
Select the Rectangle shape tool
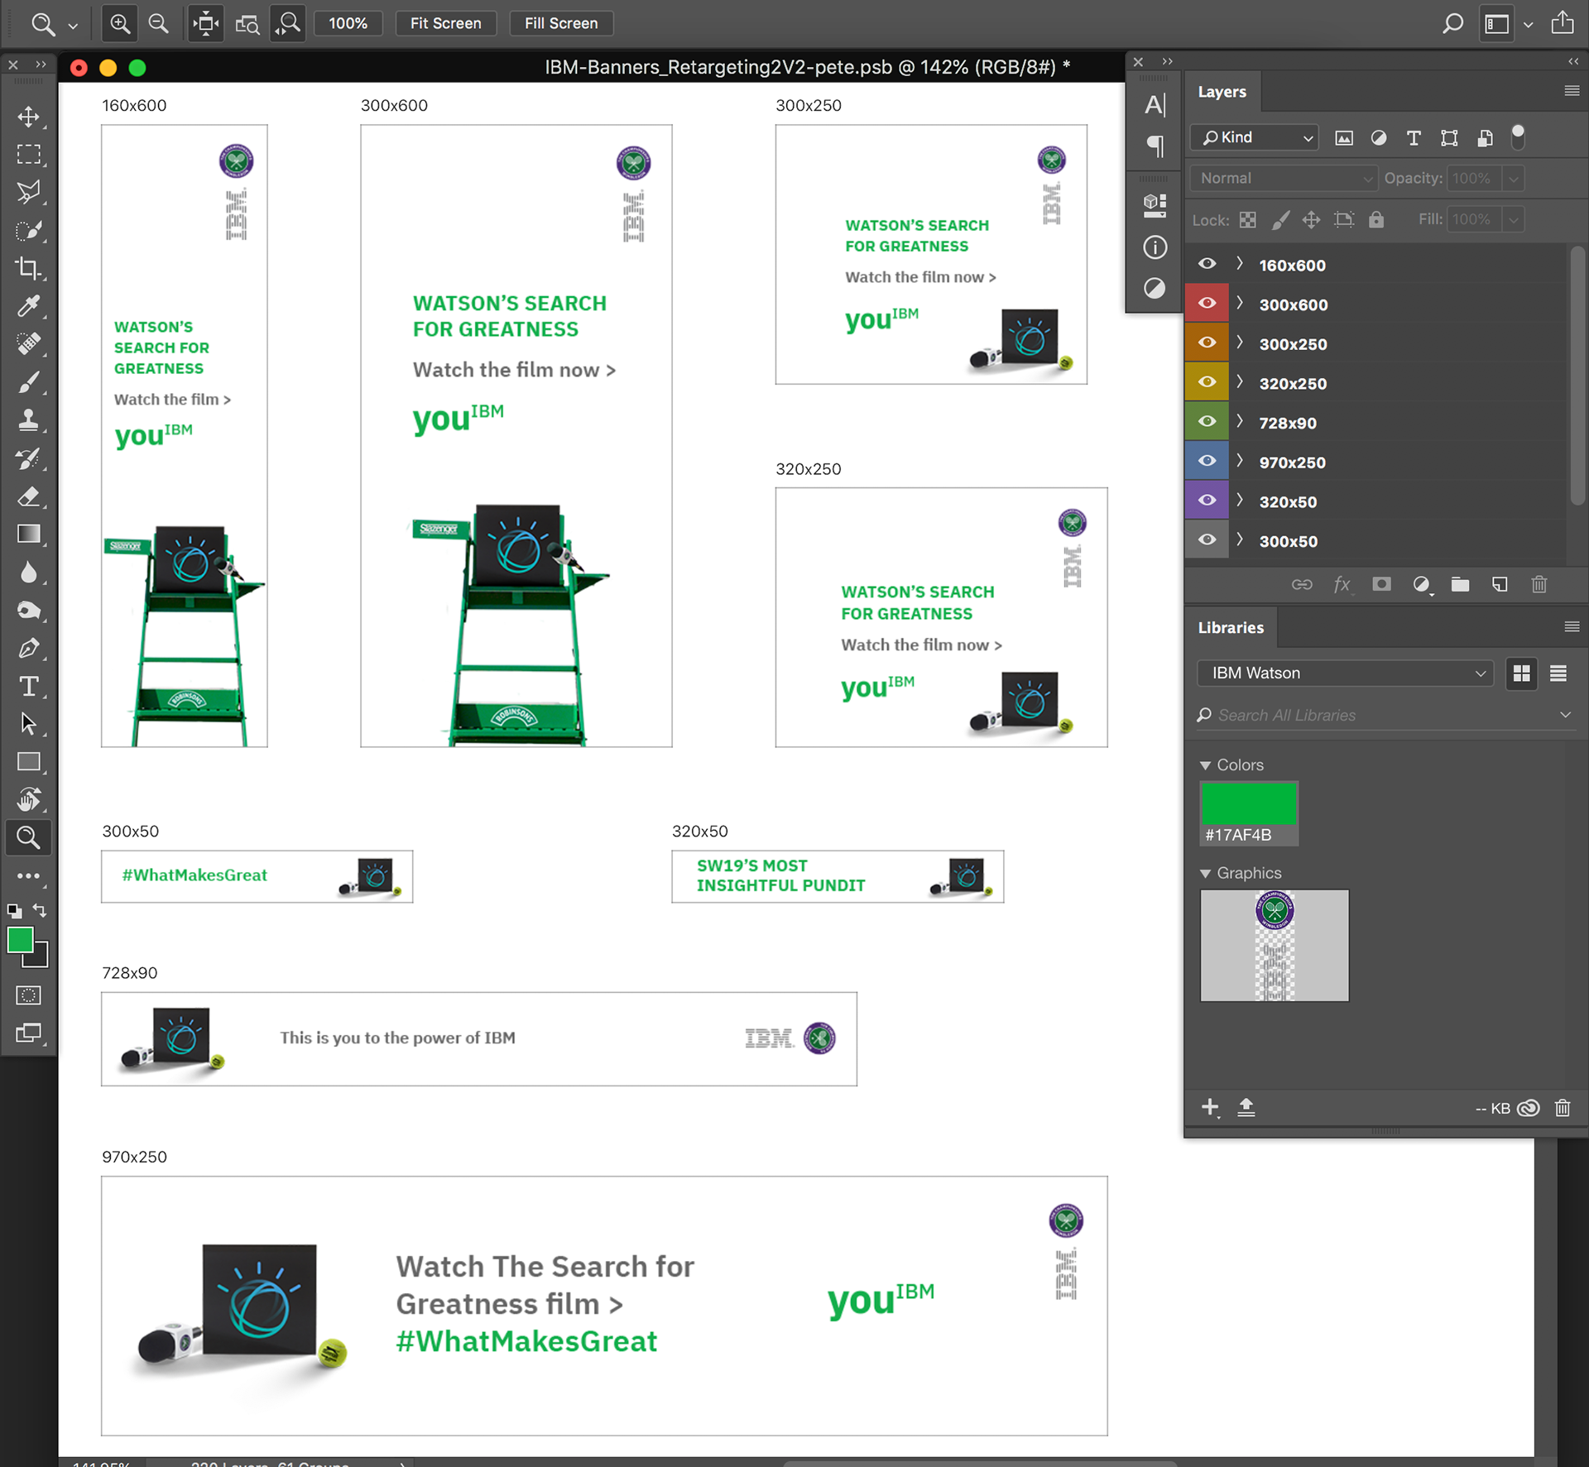coord(29,762)
